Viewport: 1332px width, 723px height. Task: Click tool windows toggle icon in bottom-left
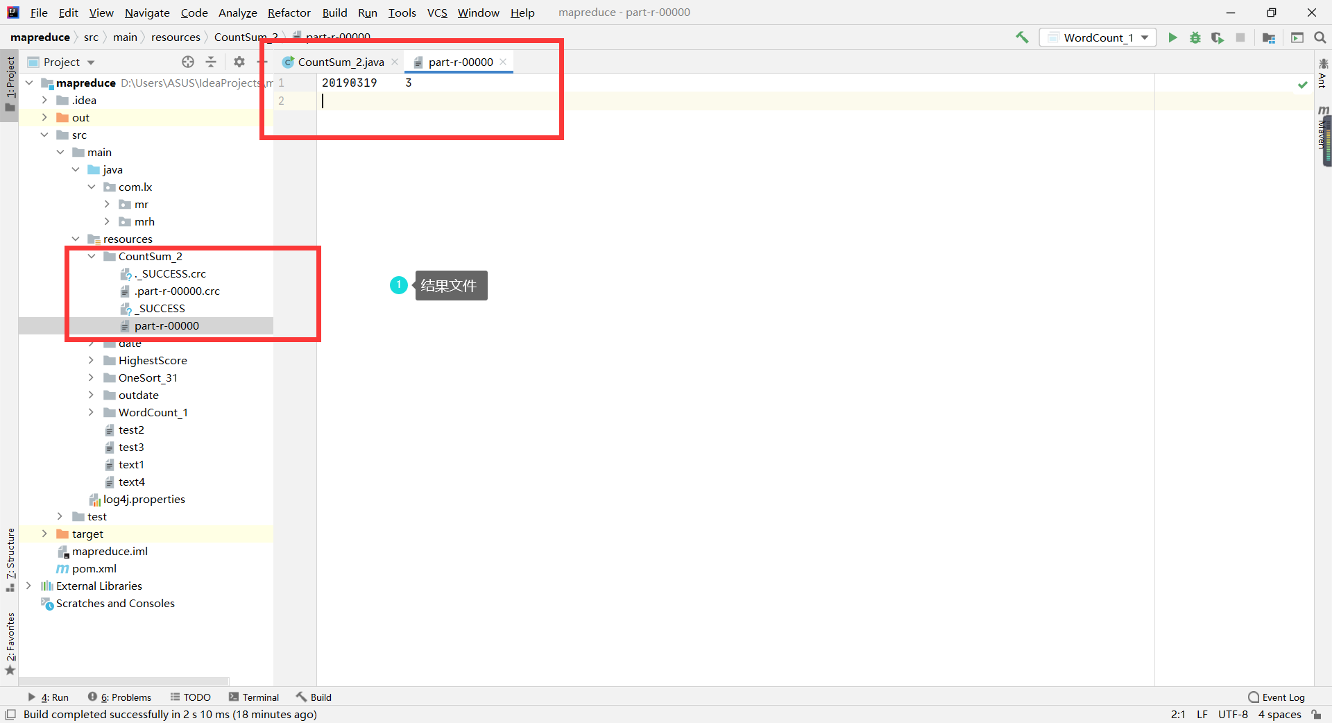(10, 714)
